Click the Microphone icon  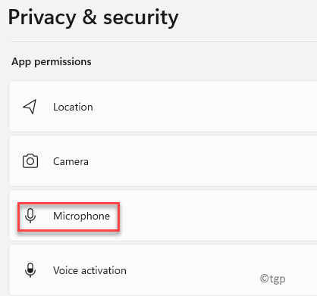30,216
